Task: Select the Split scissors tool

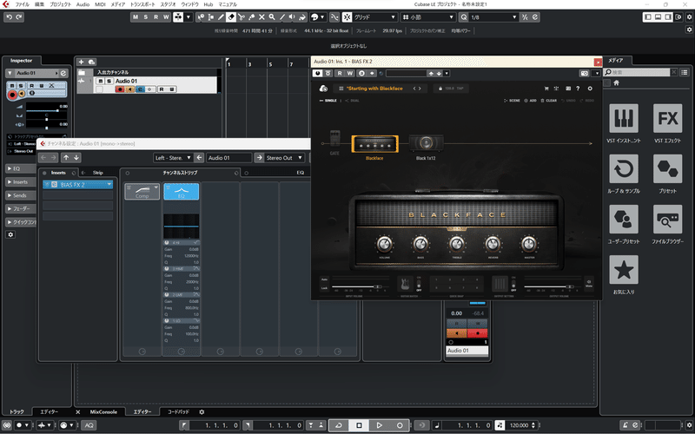Action: pos(242,17)
